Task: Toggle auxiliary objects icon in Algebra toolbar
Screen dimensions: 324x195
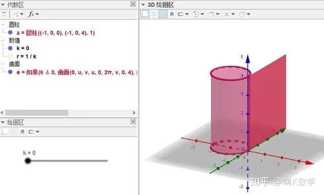Action: 4,14
